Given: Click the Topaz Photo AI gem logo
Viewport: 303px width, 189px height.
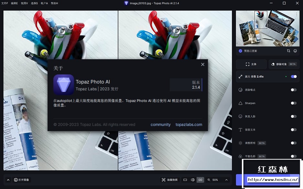Looking at the screenshot, I should click(x=64, y=85).
